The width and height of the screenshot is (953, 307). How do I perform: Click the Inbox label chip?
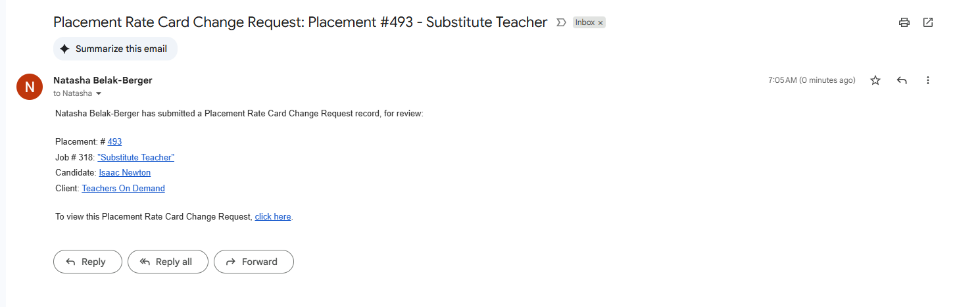585,22
